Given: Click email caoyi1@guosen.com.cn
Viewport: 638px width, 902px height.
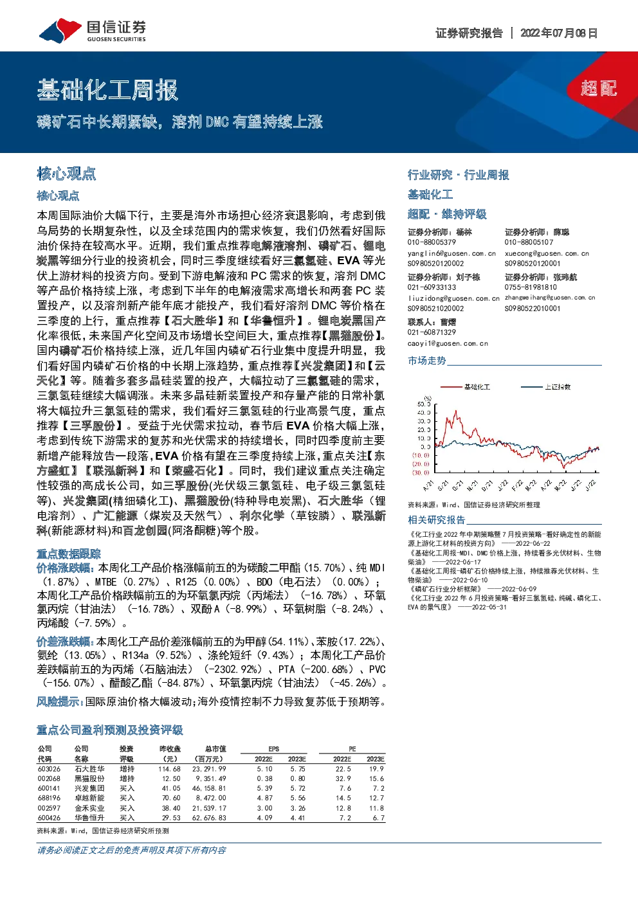Looking at the screenshot, I should click(x=448, y=343).
